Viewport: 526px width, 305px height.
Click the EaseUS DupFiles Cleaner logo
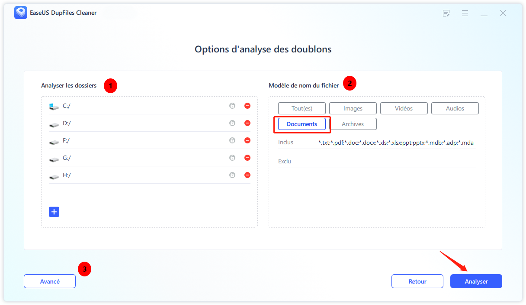coord(20,13)
